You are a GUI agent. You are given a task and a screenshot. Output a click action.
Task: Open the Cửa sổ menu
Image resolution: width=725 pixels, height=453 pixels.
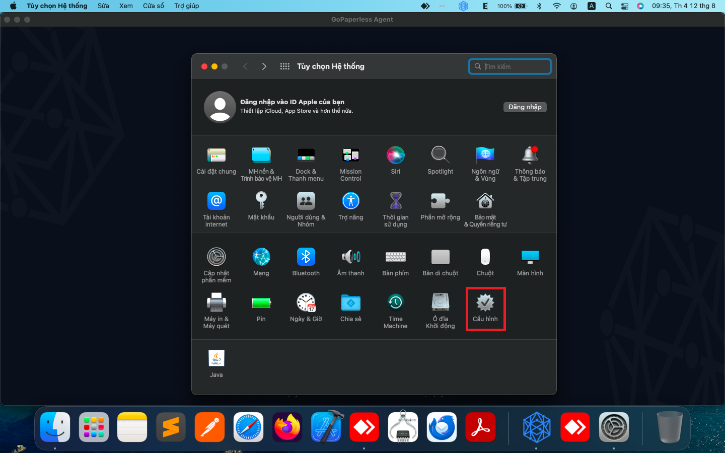pyautogui.click(x=154, y=6)
